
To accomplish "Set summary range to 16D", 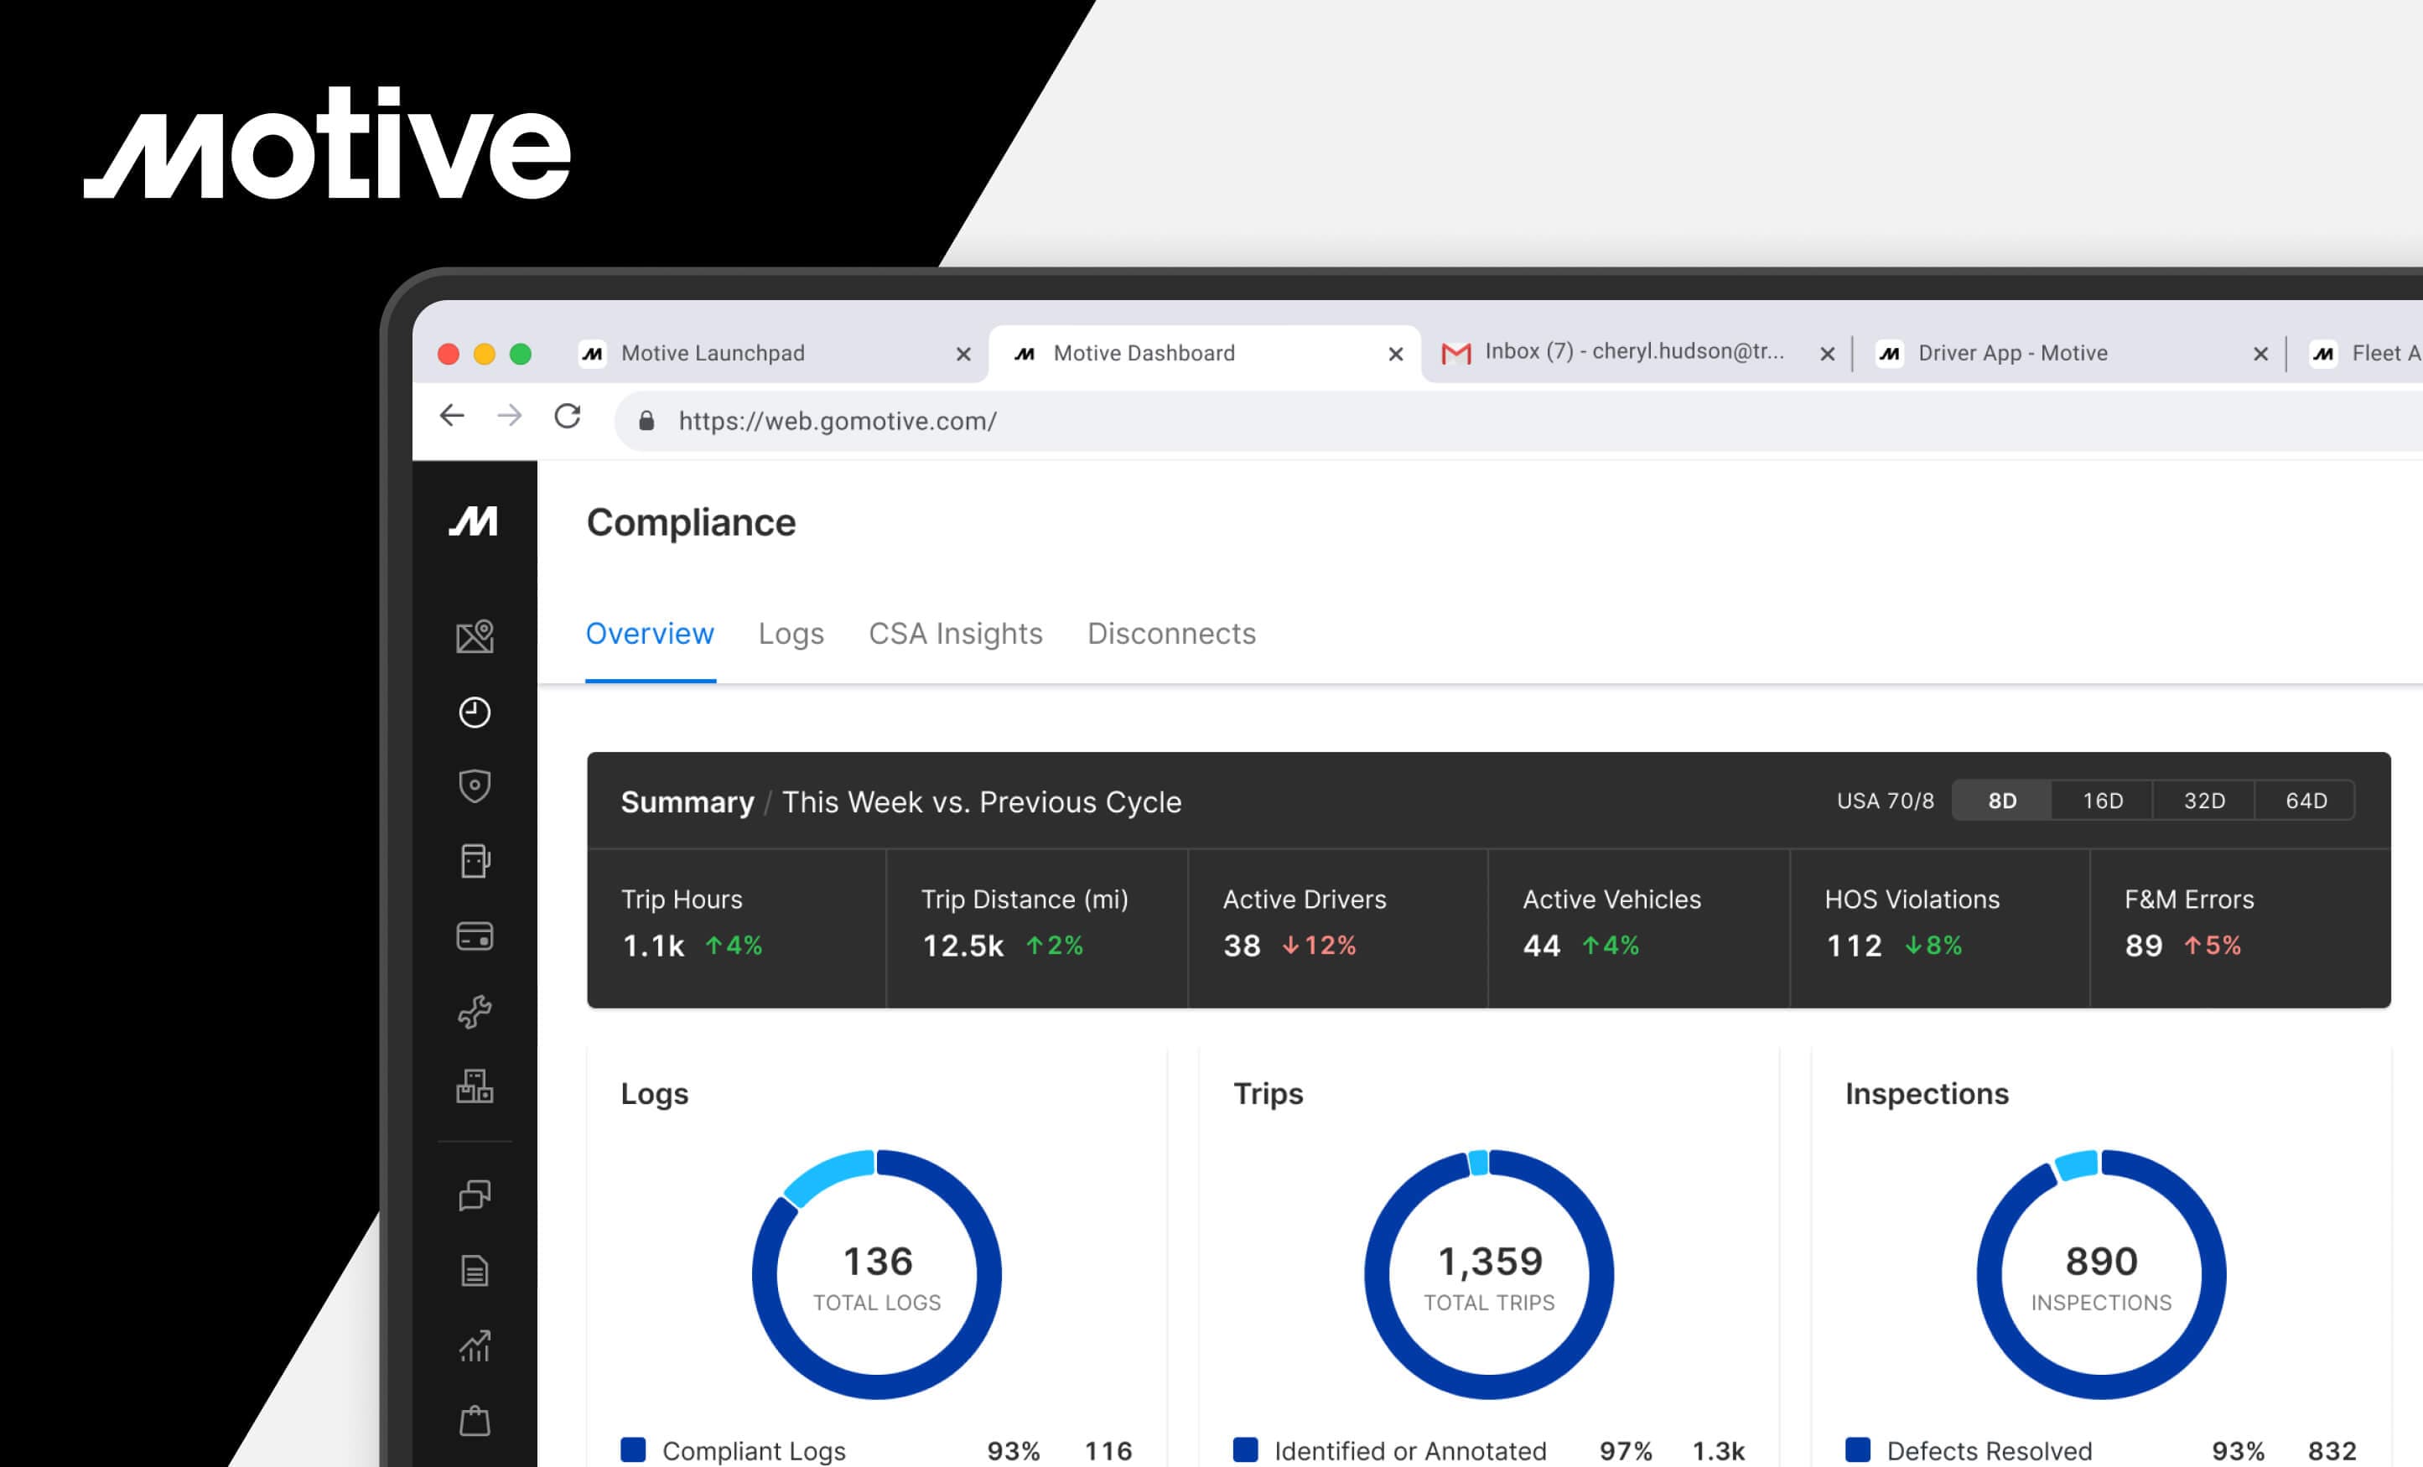I will (2103, 801).
